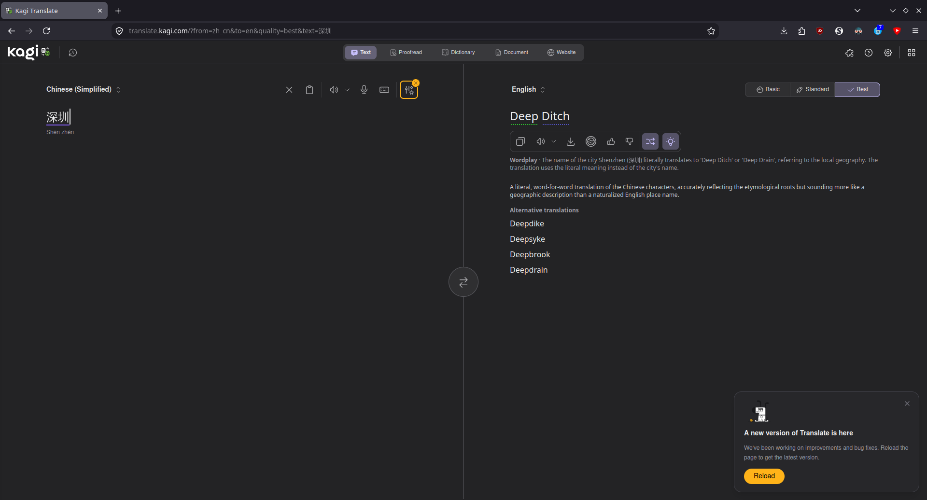Open site security shield info
The height and width of the screenshot is (500, 927).
tap(119, 31)
